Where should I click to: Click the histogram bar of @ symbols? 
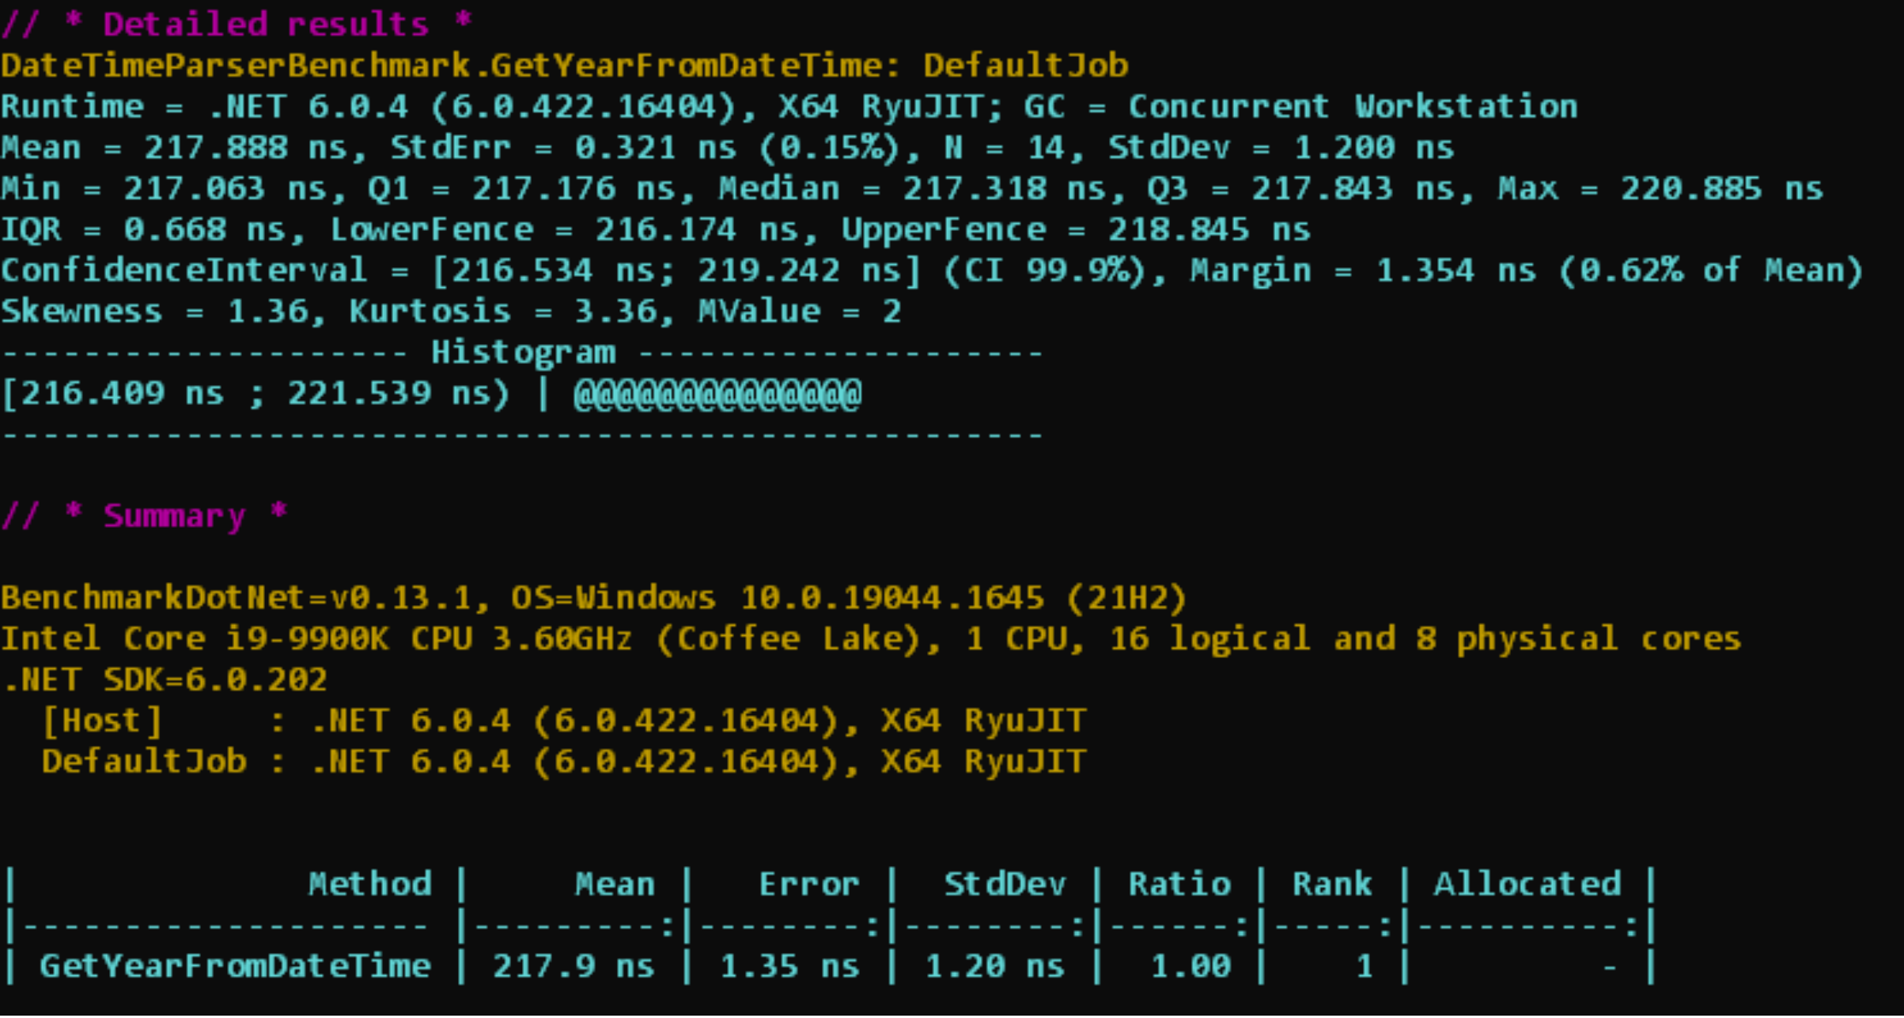(717, 394)
